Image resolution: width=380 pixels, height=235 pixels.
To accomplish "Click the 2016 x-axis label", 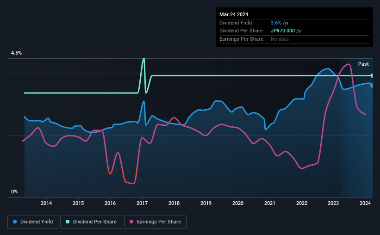I will coord(110,203).
